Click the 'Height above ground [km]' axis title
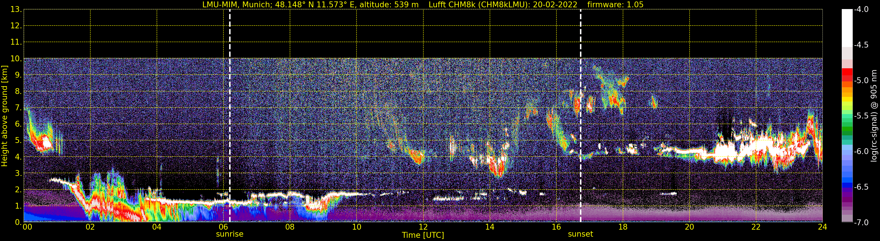Viewport: 880px width, 241px height. 4,116
